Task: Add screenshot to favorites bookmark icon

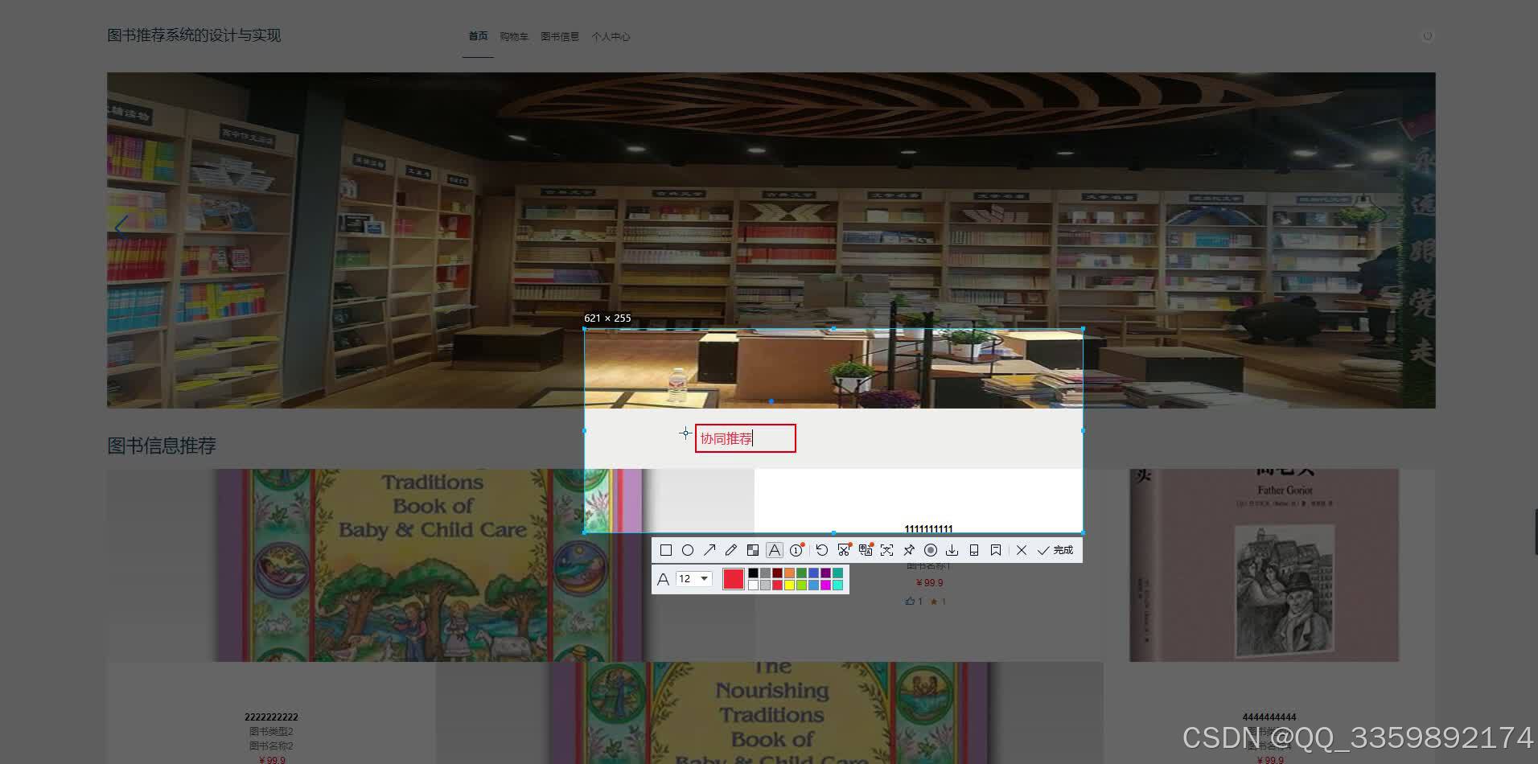Action: pyautogui.click(x=996, y=550)
